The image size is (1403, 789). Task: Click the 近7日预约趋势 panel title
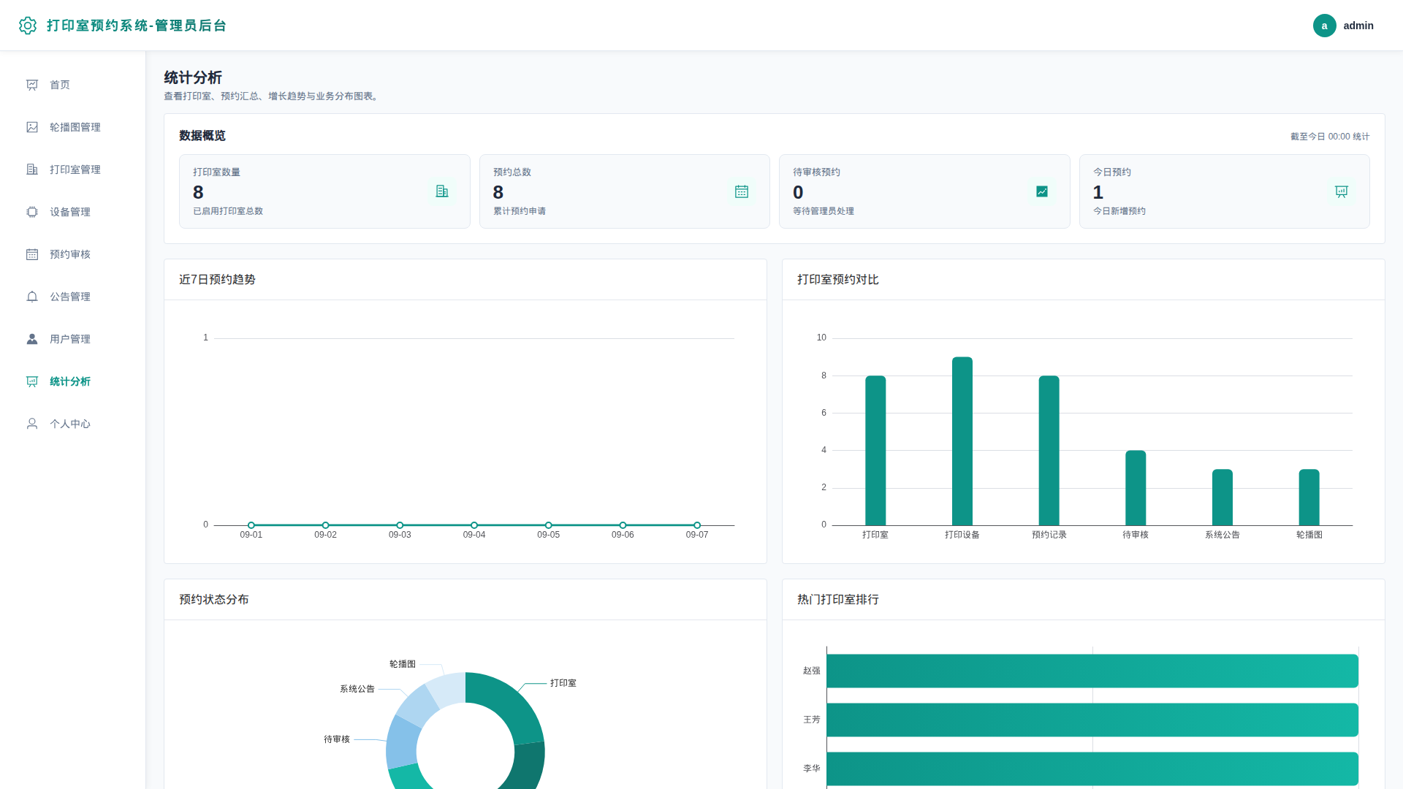point(217,280)
